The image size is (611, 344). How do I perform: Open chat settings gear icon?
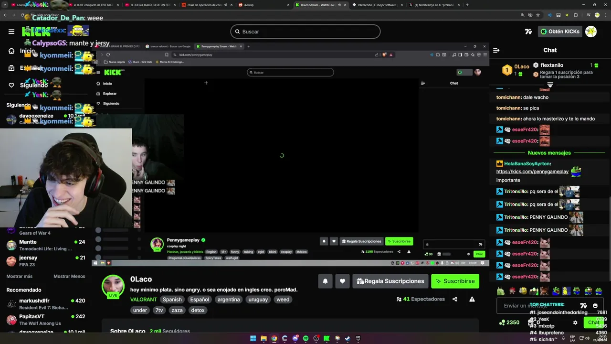click(x=575, y=322)
